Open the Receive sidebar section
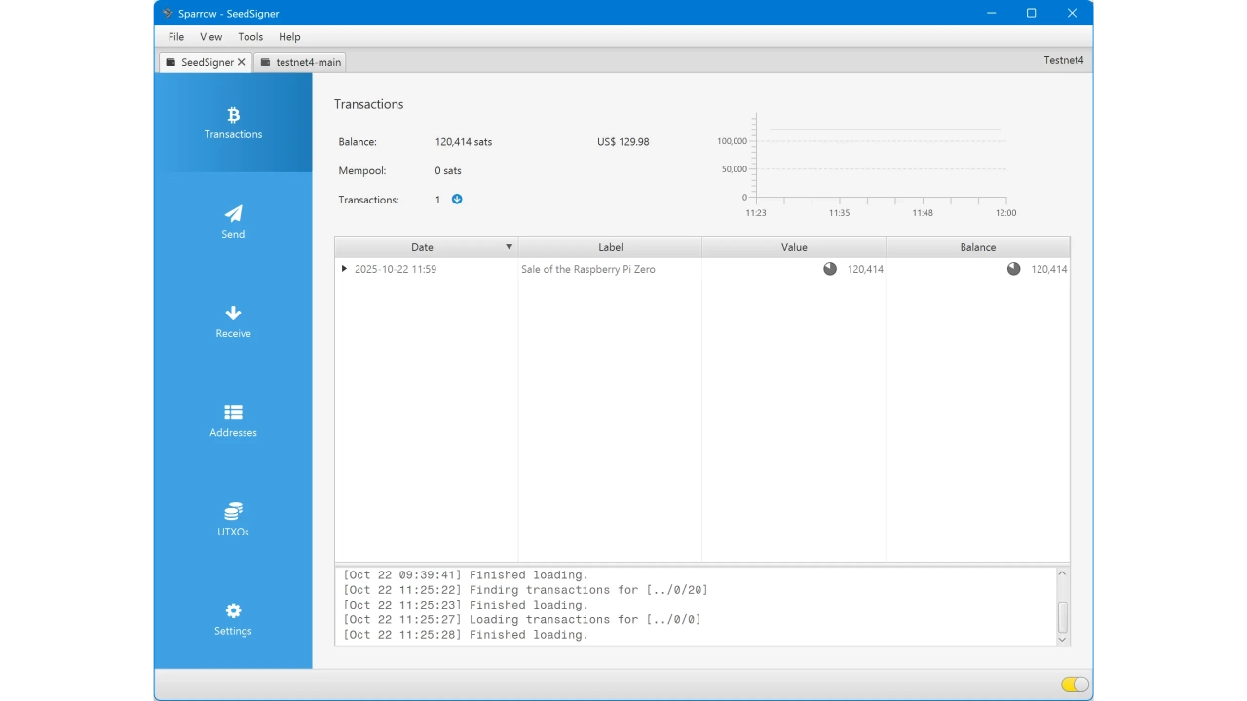This screenshot has width=1247, height=701. tap(233, 321)
